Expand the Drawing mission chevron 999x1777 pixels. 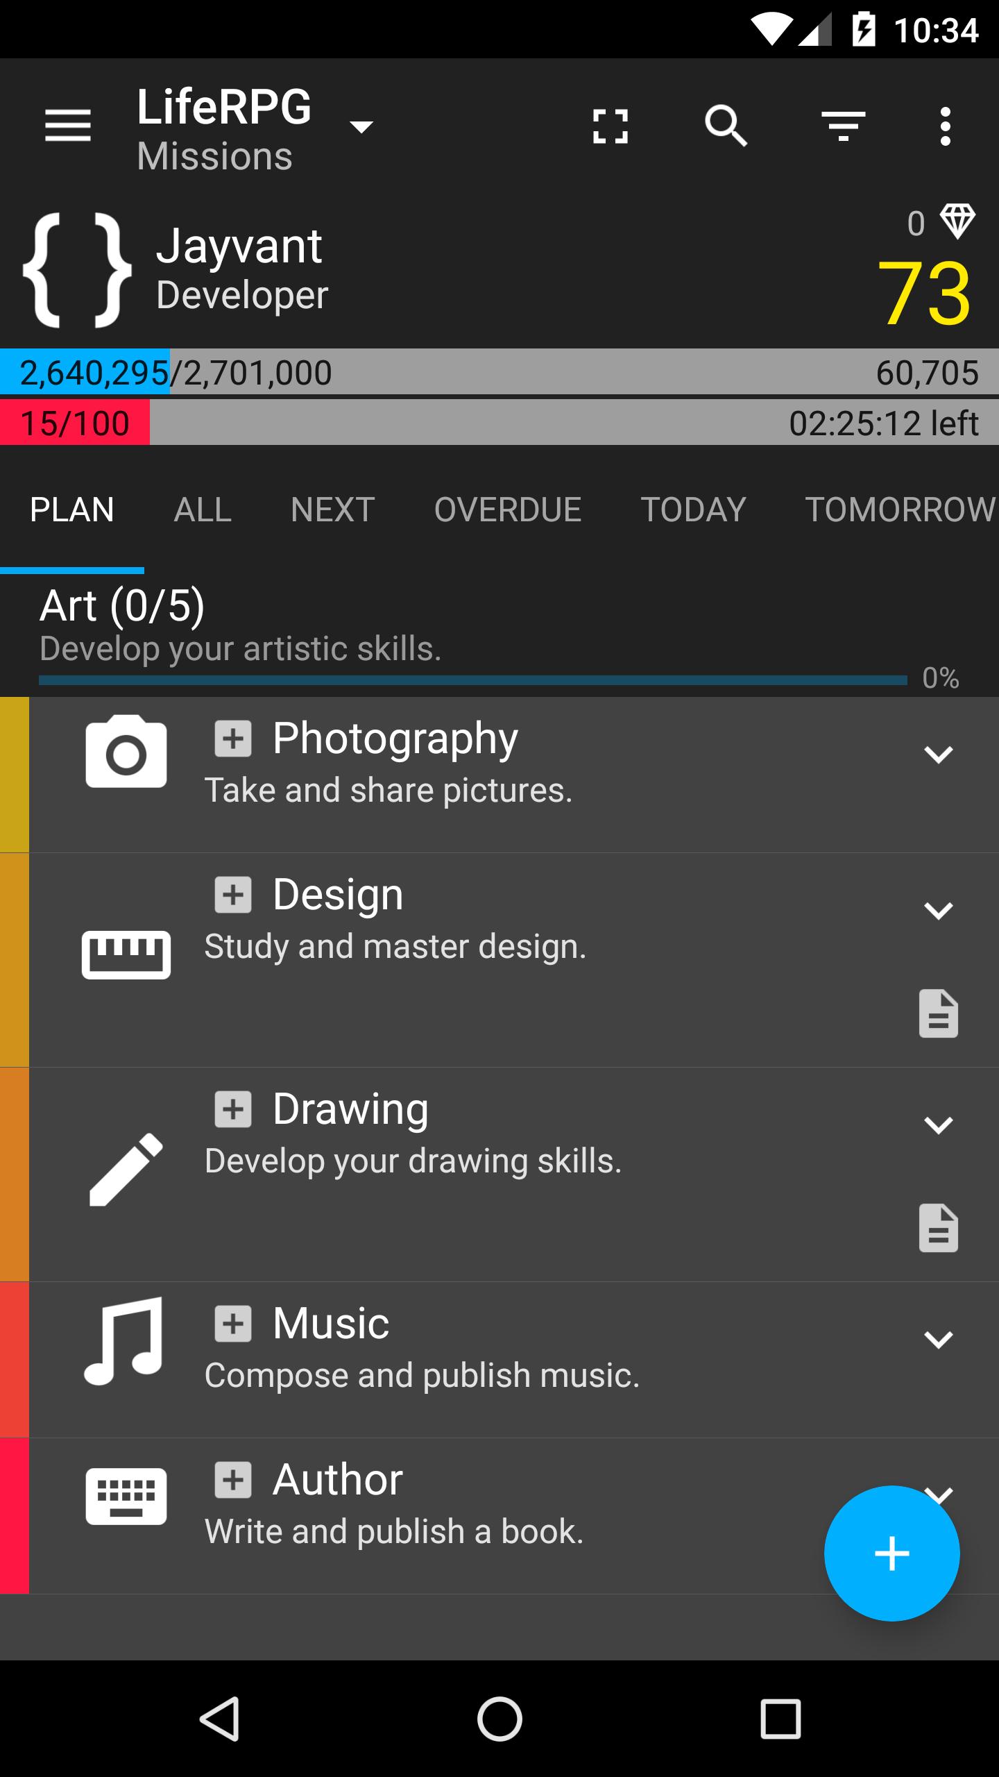938,1125
